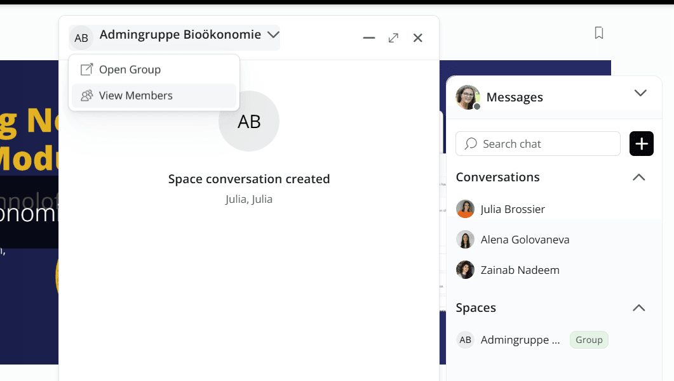This screenshot has width=674, height=381.
Task: Collapse the Spaces section
Action: [x=638, y=308]
